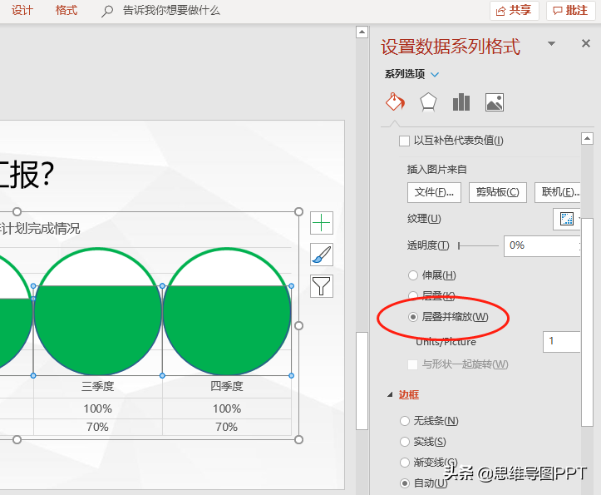Click the 三季度 100% data table cell
The image size is (601, 495).
(x=98, y=408)
